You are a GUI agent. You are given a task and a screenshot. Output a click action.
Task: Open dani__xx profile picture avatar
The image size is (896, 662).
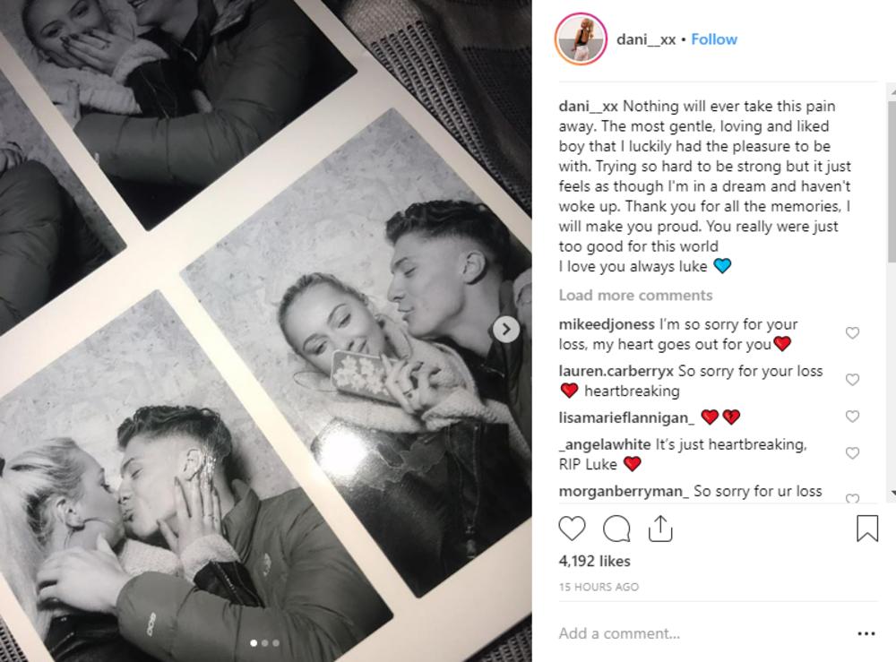pos(581,39)
